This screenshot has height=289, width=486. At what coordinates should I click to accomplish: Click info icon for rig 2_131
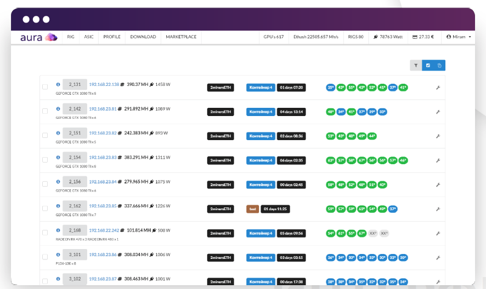58,84
